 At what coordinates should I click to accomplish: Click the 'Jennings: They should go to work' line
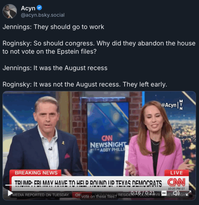[53, 27]
